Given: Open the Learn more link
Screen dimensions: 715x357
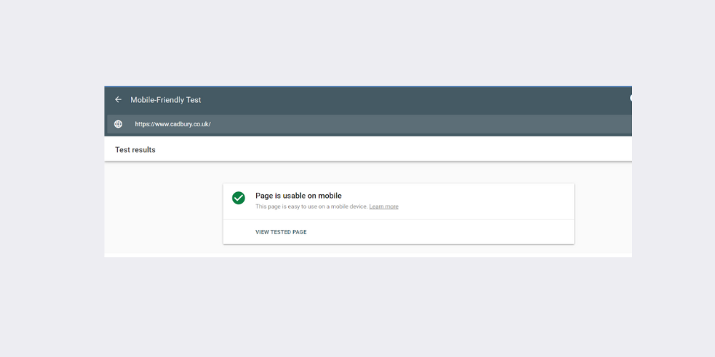Looking at the screenshot, I should (384, 207).
